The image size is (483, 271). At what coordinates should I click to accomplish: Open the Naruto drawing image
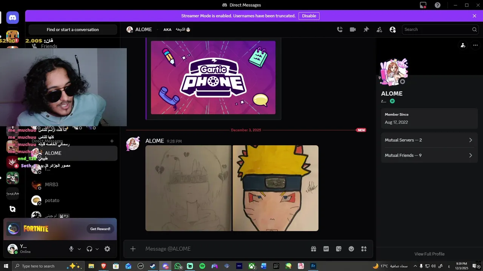275,188
